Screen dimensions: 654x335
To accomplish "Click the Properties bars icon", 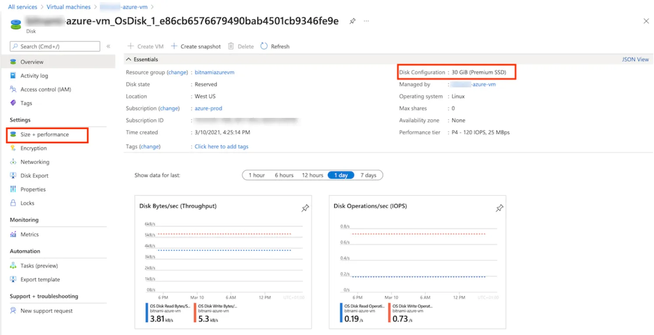I will tap(13, 189).
